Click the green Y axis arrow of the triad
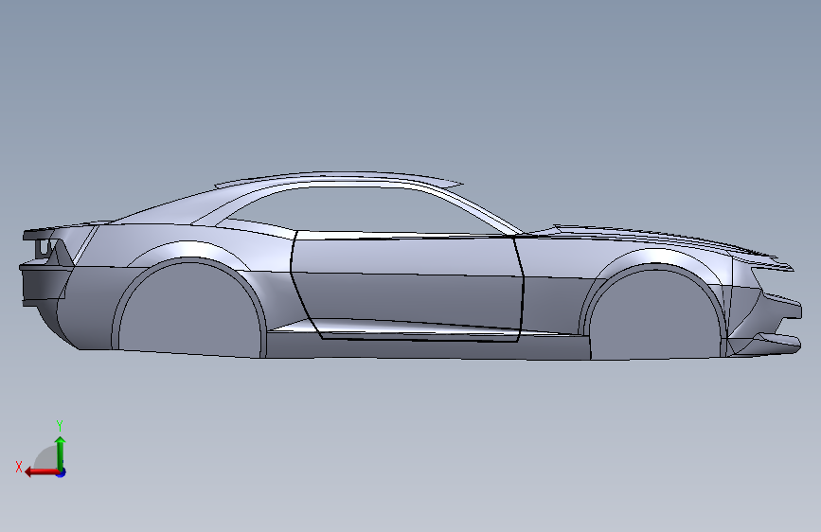The image size is (821, 532). (x=61, y=453)
